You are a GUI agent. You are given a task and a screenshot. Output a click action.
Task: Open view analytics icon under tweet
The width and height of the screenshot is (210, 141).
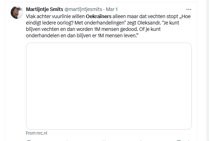click(x=141, y=141)
